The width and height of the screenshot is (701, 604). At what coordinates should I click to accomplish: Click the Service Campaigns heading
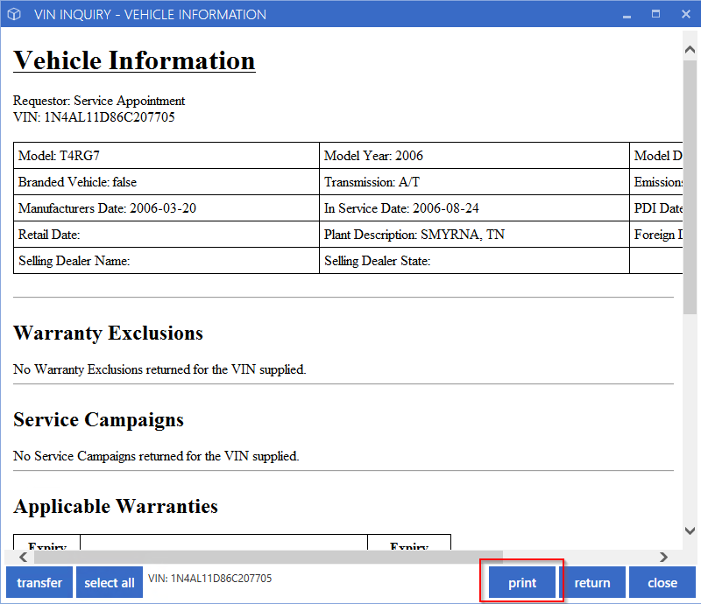(98, 420)
